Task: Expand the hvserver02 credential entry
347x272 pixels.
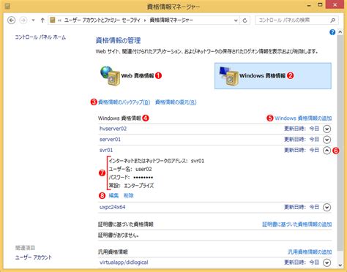Action: [327, 129]
